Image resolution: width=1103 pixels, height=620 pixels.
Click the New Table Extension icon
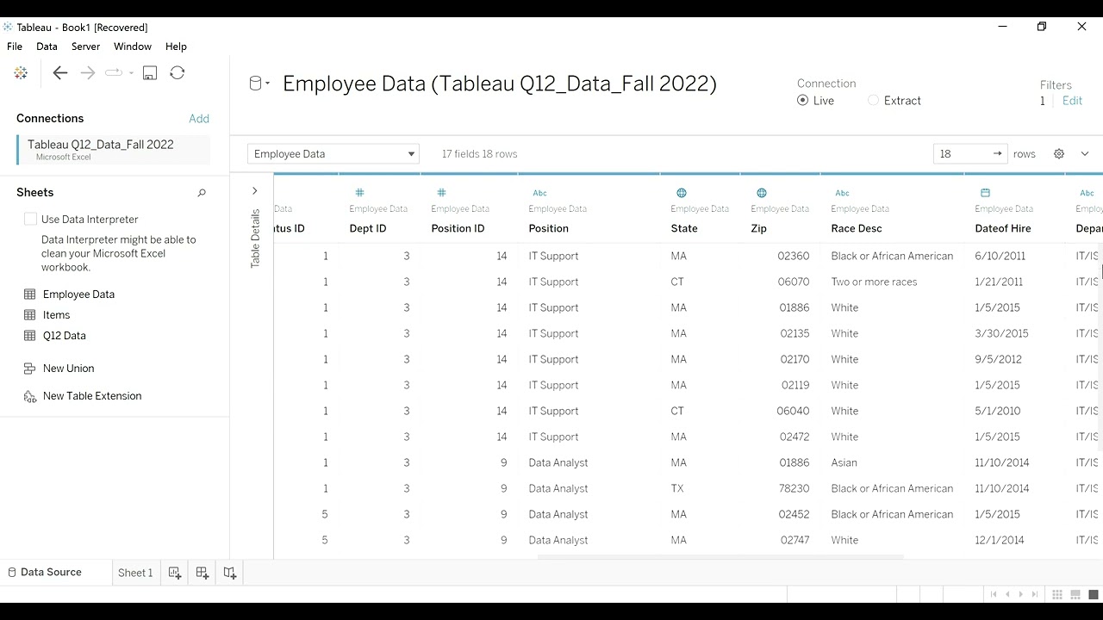pos(30,396)
